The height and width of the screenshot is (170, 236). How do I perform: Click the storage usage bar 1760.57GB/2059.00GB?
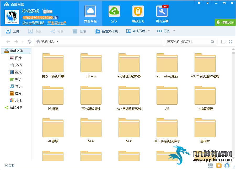pyautogui.click(x=40, y=18)
